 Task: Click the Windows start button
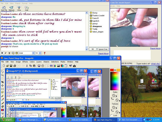tap(8, 120)
